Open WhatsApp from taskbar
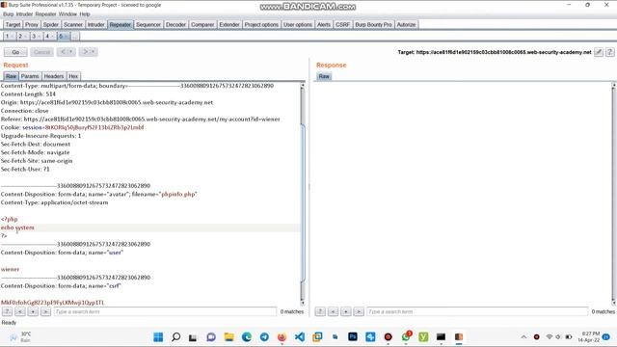The height and width of the screenshot is (347, 617). pyautogui.click(x=406, y=336)
